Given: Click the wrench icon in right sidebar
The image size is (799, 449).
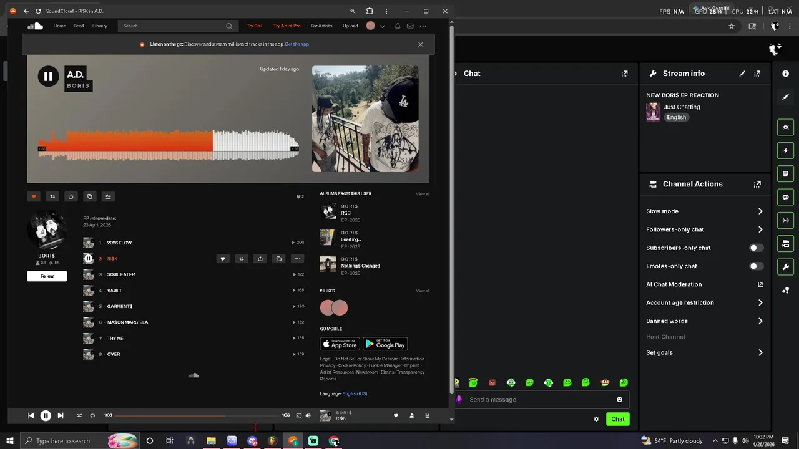Looking at the screenshot, I should (786, 267).
